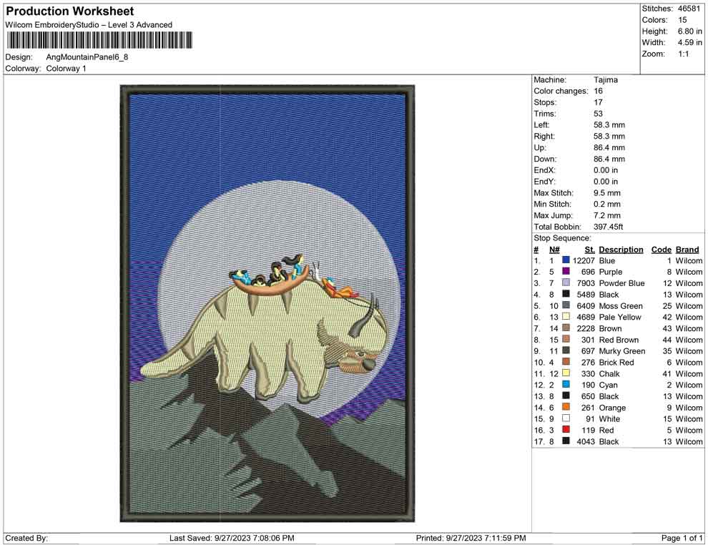708x545 pixels.
Task: Select the Trims value '53'
Action: click(x=599, y=113)
